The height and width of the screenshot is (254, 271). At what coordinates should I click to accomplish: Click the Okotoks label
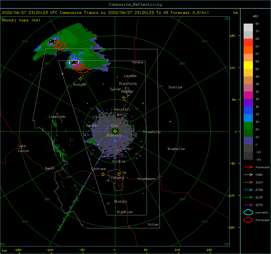[x=120, y=201]
